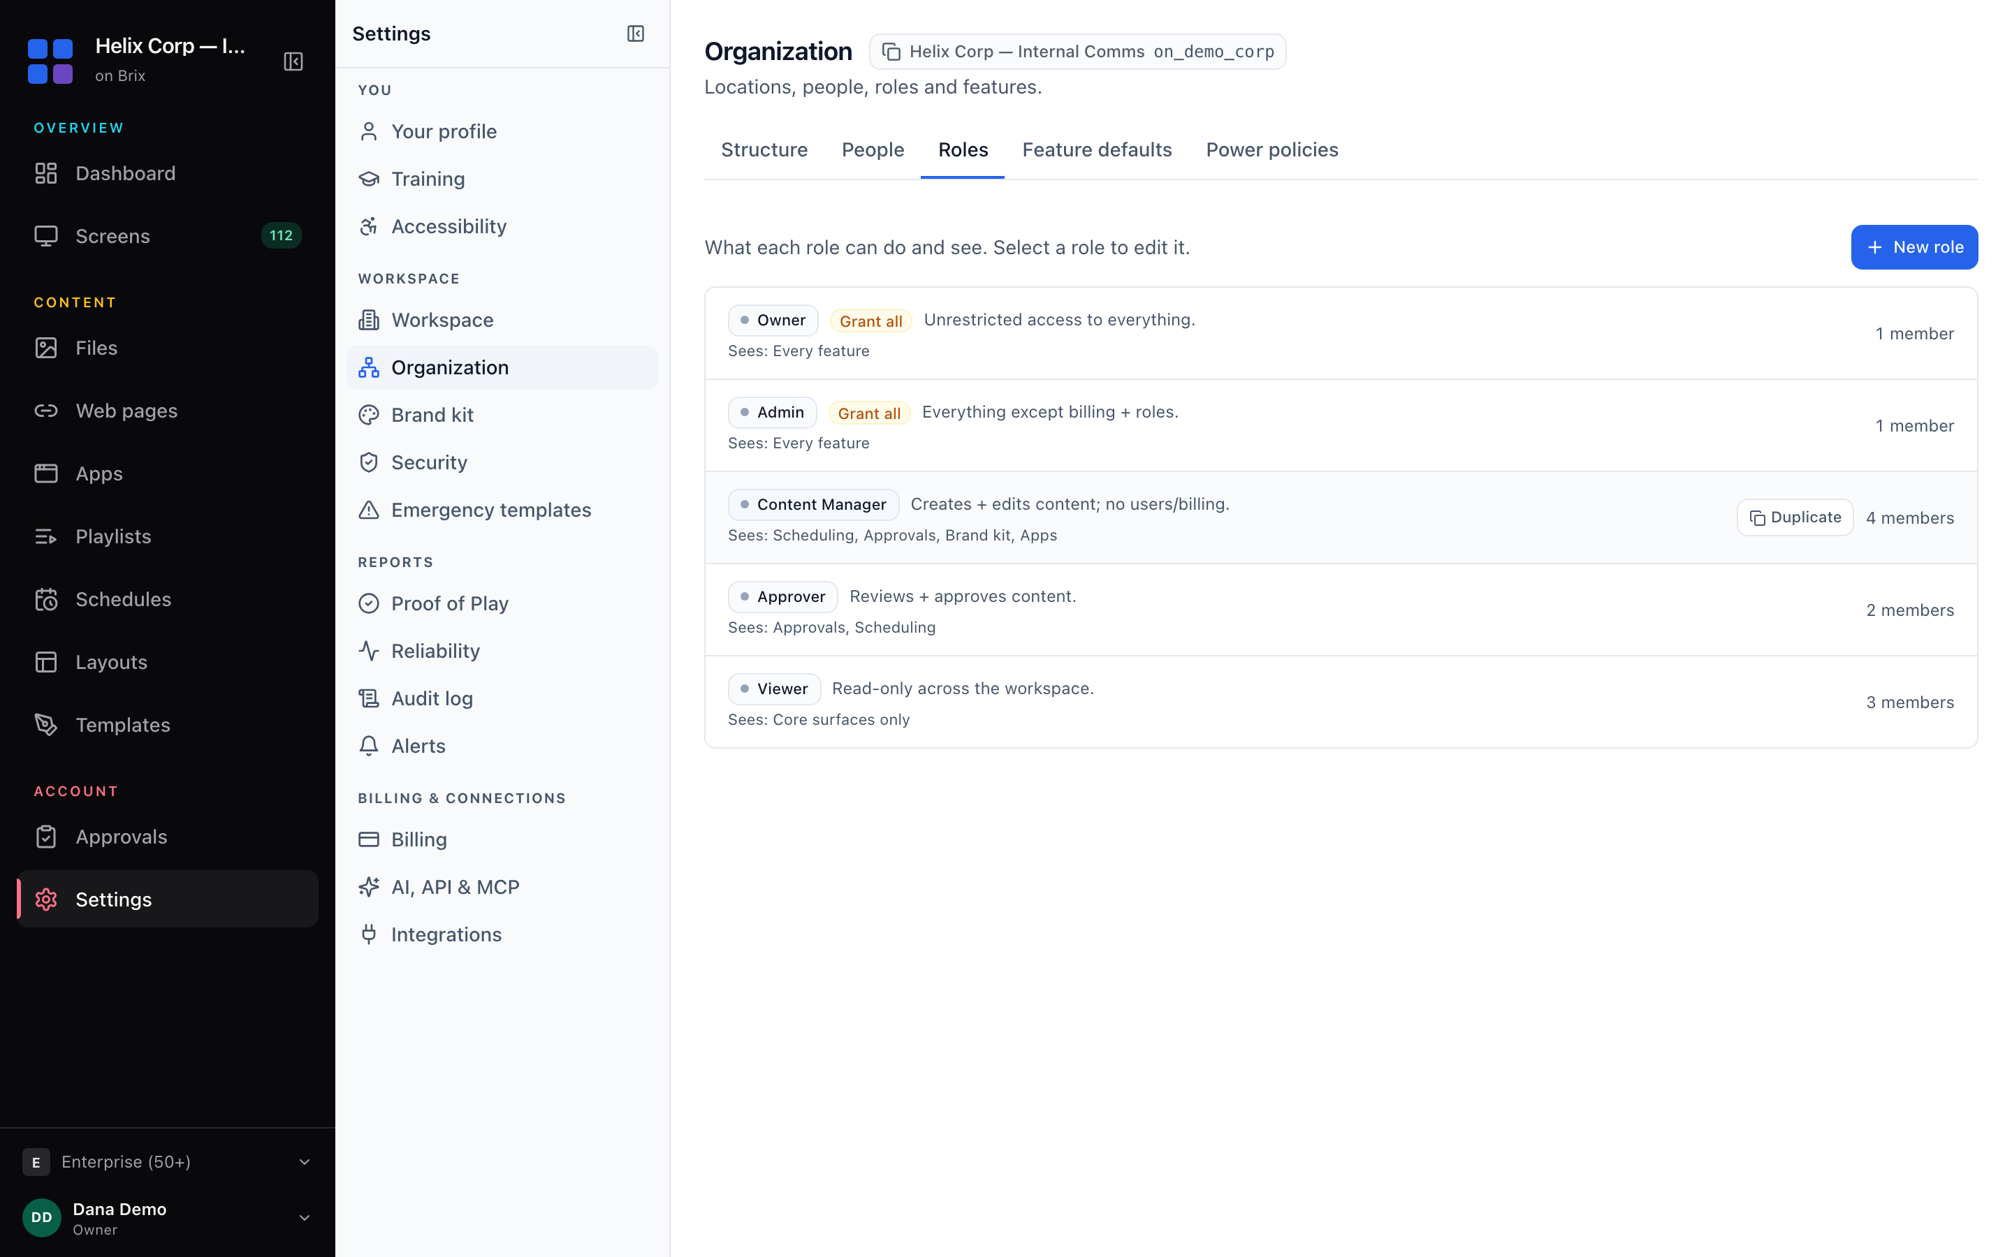Select the Admin role row

pyautogui.click(x=1340, y=426)
